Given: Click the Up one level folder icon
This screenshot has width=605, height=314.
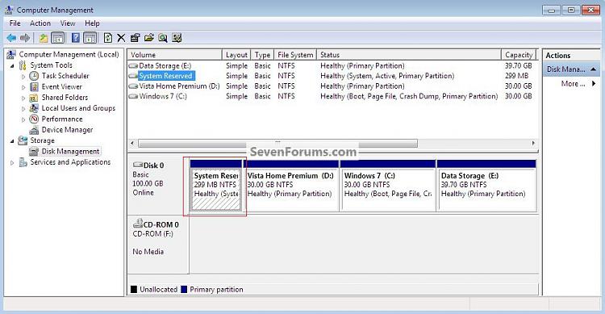Looking at the screenshot, I should pos(44,38).
